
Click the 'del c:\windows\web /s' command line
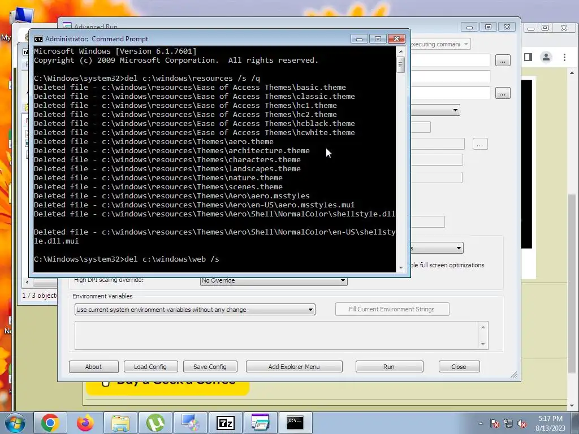[x=127, y=259]
